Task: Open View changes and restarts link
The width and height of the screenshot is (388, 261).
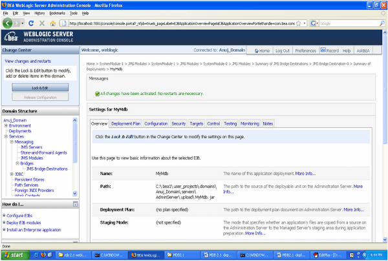Action: (x=28, y=61)
